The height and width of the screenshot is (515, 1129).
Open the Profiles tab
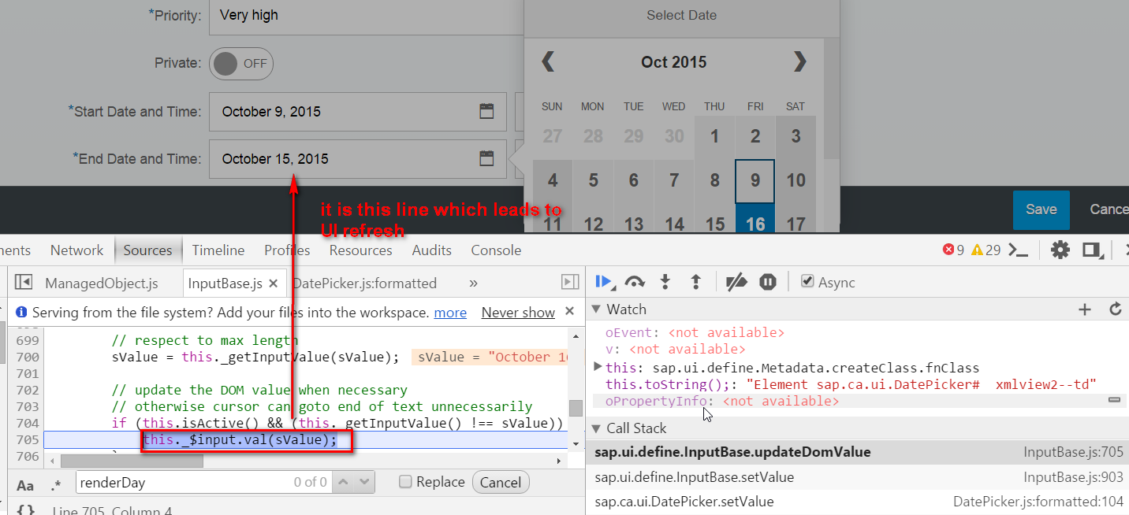[x=287, y=250]
